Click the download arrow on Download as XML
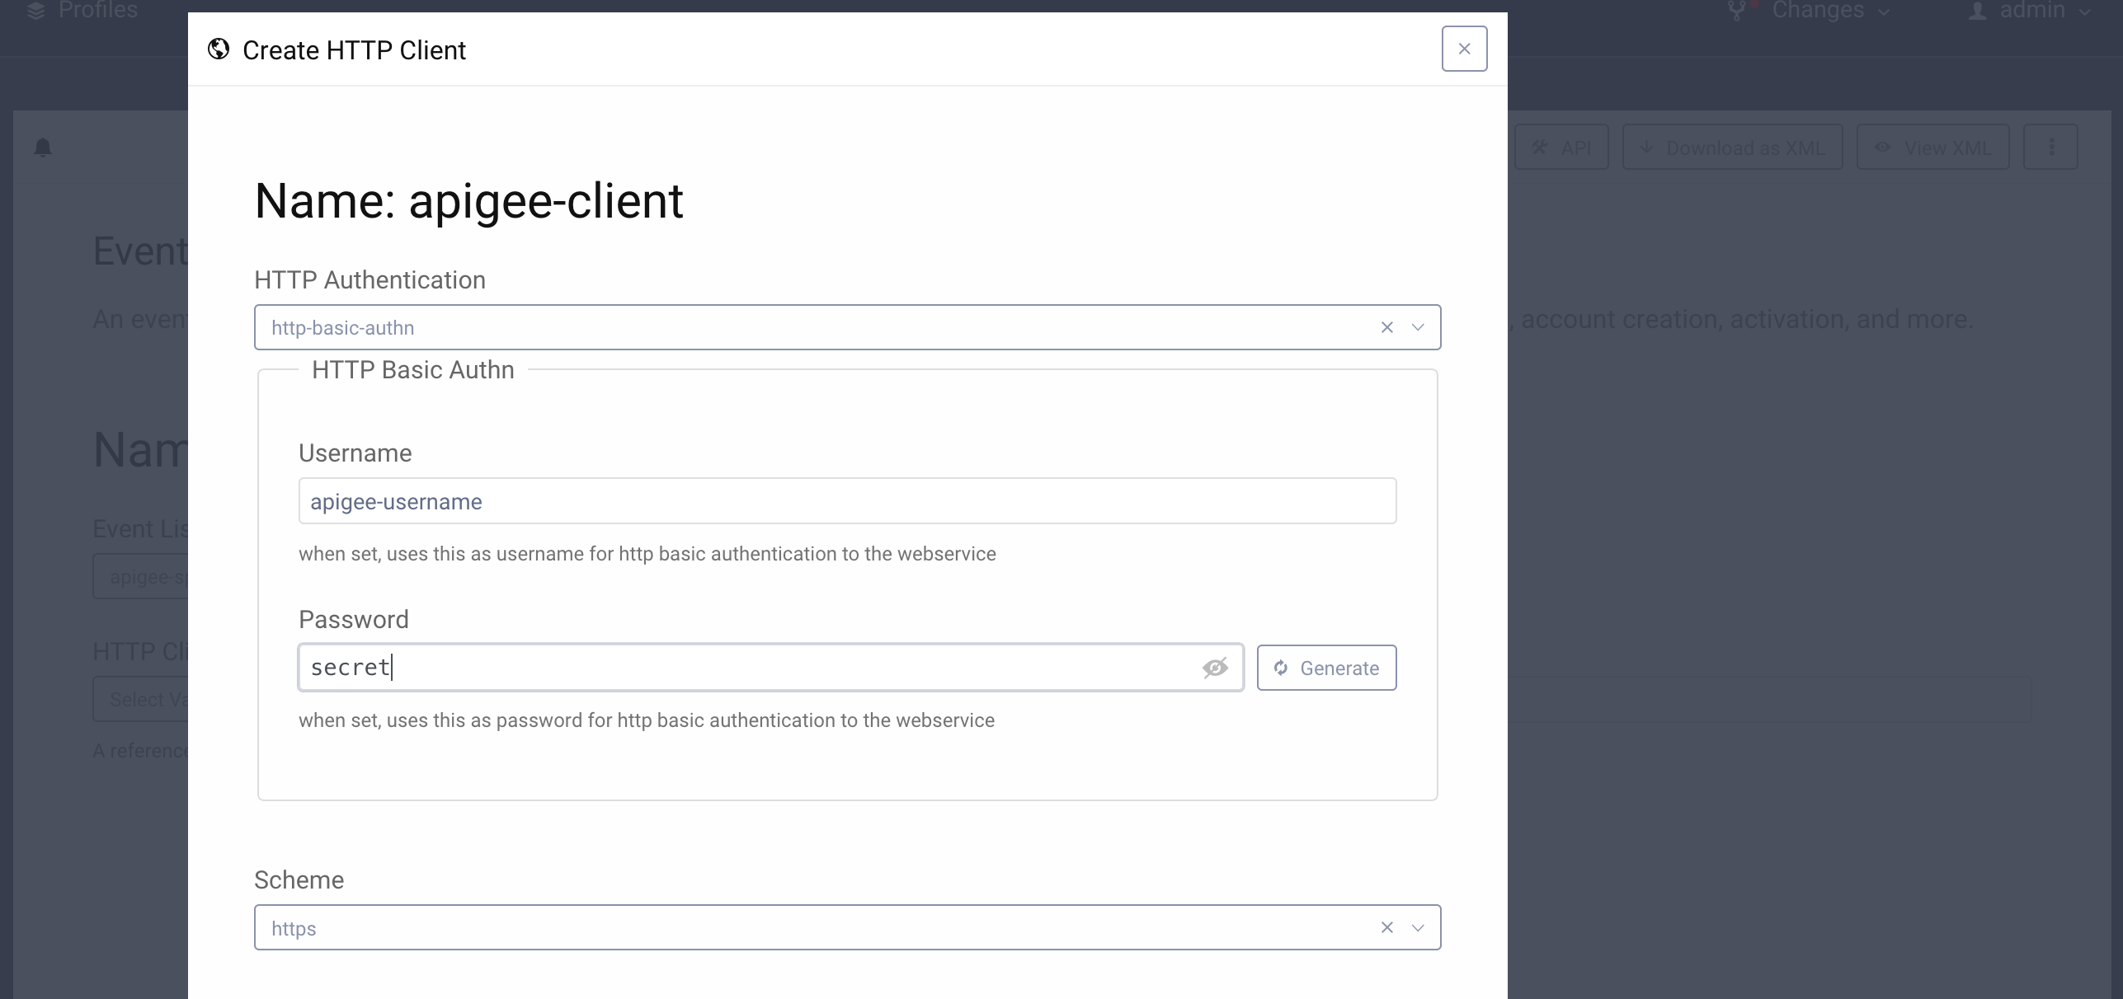The width and height of the screenshot is (2123, 999). coord(1646,147)
